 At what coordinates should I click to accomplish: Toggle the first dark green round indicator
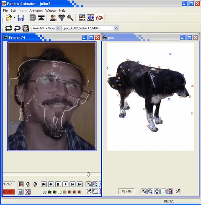click(x=49, y=192)
